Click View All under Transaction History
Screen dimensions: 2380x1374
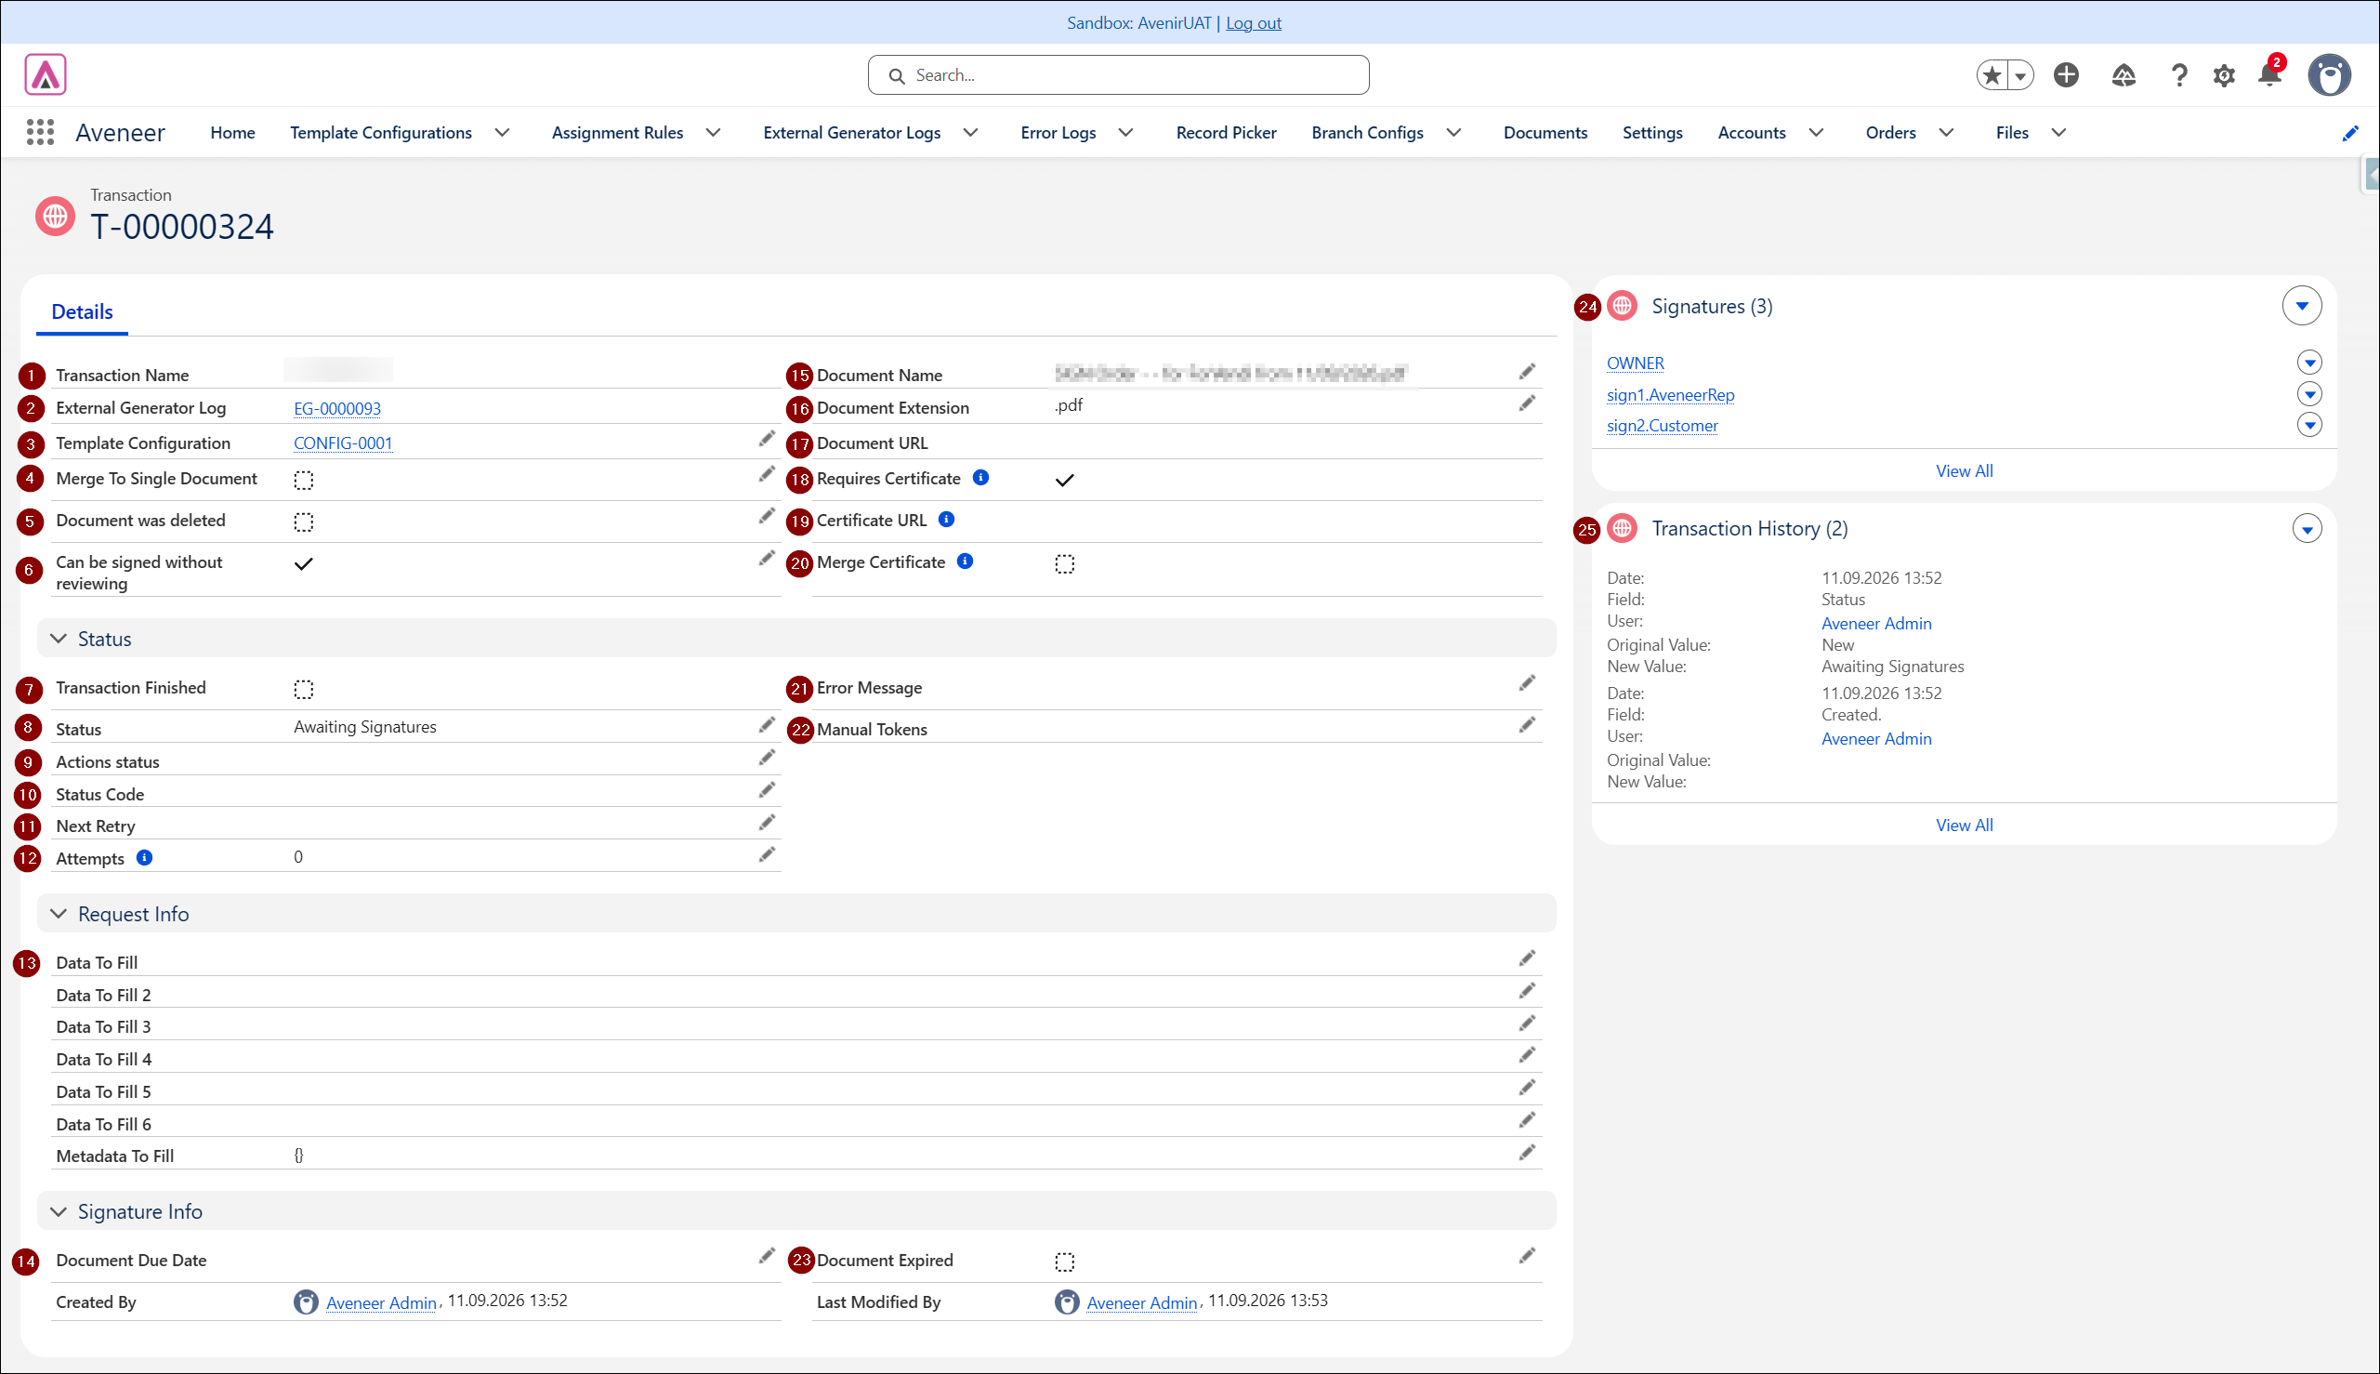click(x=1964, y=825)
